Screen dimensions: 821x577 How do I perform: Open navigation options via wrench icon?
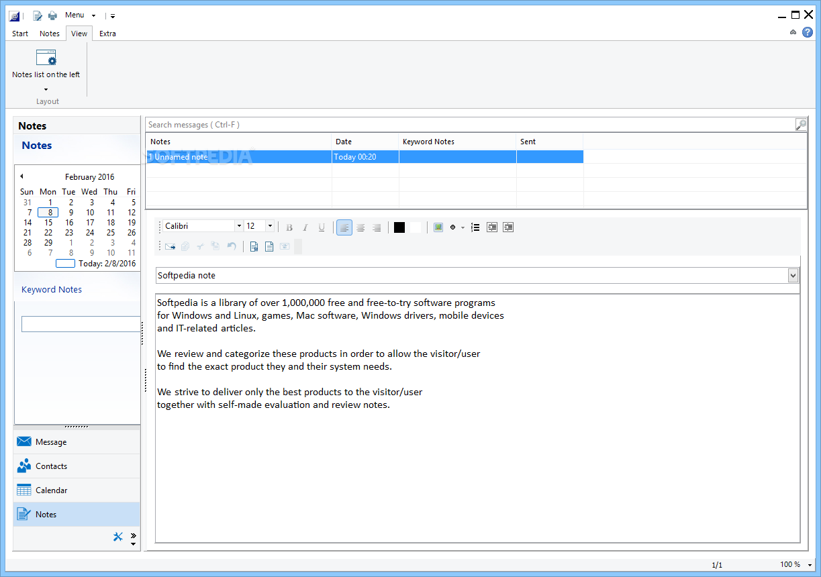pyautogui.click(x=118, y=536)
